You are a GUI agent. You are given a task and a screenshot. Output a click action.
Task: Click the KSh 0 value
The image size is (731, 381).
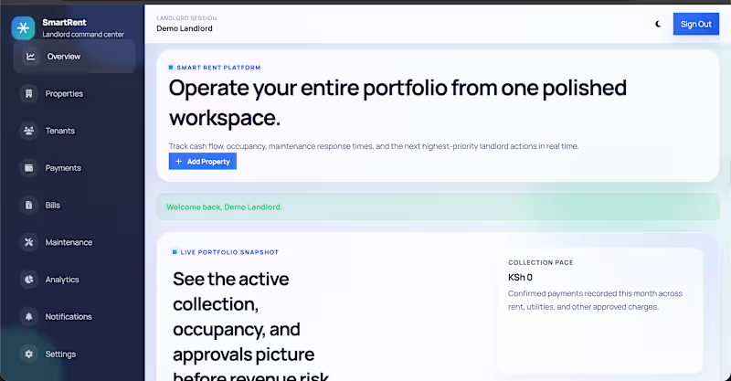pos(520,278)
